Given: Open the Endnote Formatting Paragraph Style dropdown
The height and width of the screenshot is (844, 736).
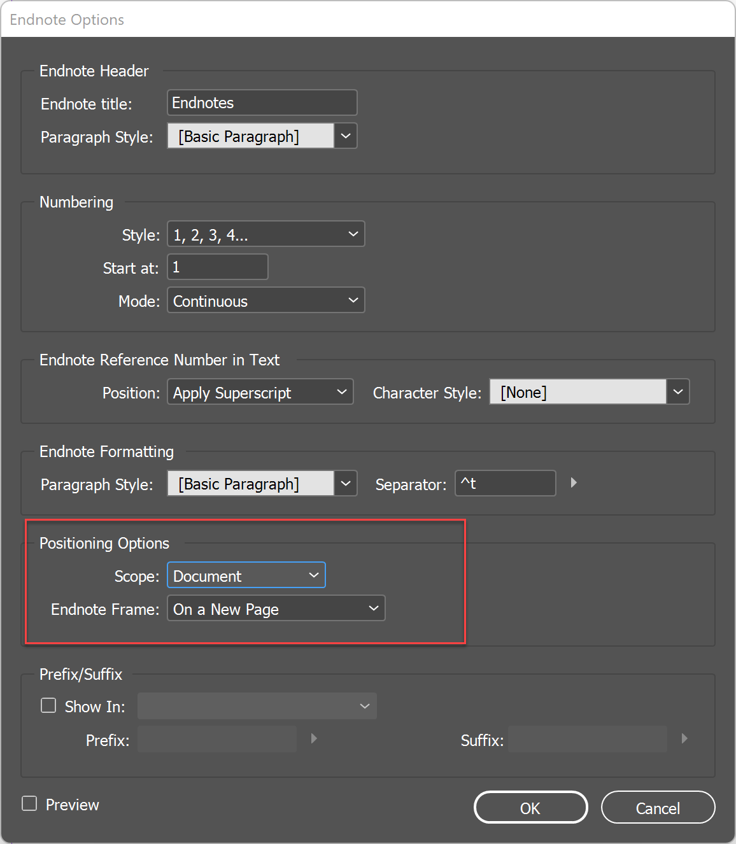Looking at the screenshot, I should [x=345, y=483].
